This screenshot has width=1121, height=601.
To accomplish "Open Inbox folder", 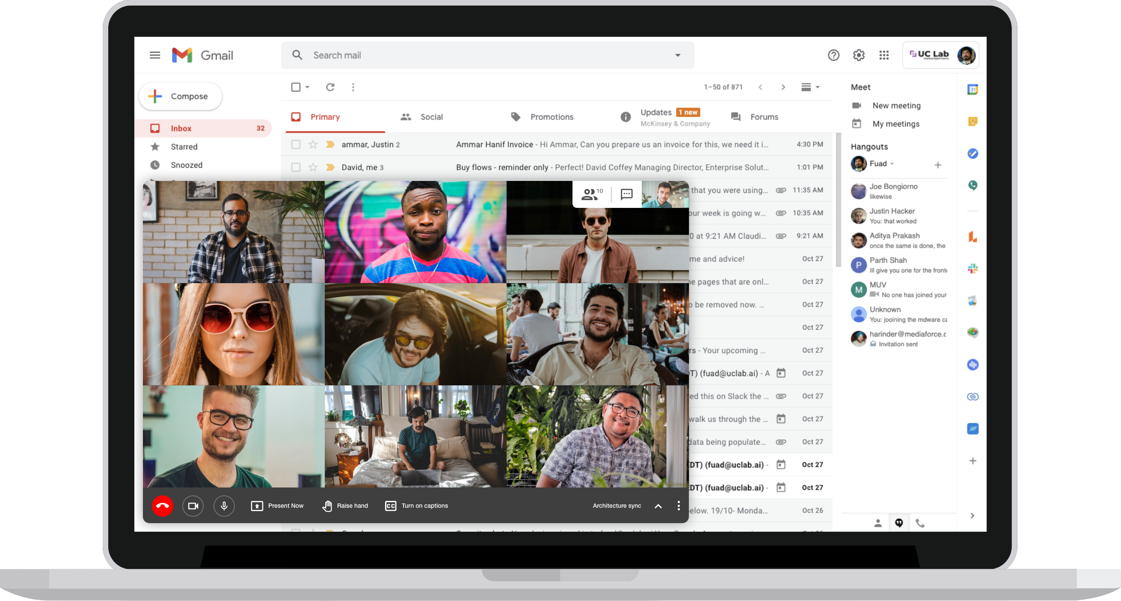I will pyautogui.click(x=203, y=128).
